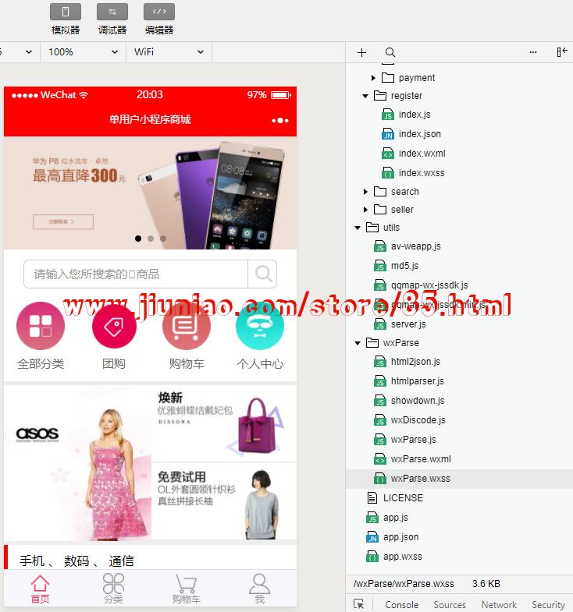573x612 pixels.
Task: Click the magnifier search button in simulator
Action: click(x=263, y=274)
